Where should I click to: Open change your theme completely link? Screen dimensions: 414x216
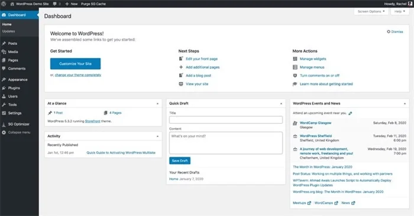click(x=78, y=75)
